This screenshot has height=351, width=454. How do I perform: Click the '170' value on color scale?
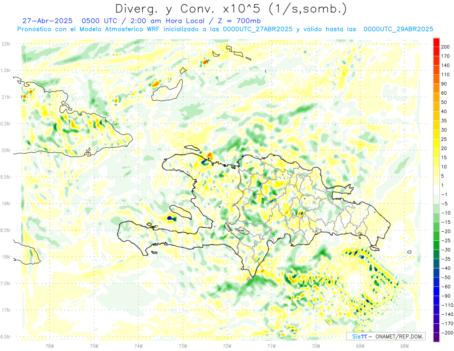[x=446, y=56]
